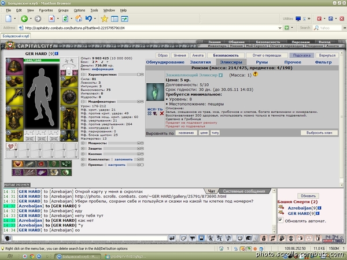347x260 pixels.
Task: Sort the backpack by названию
Action: click(x=186, y=133)
